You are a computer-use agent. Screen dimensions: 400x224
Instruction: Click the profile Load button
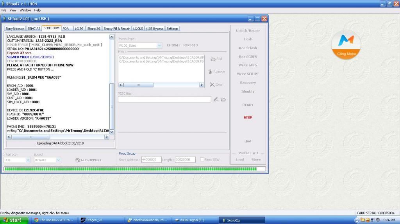click(x=239, y=160)
